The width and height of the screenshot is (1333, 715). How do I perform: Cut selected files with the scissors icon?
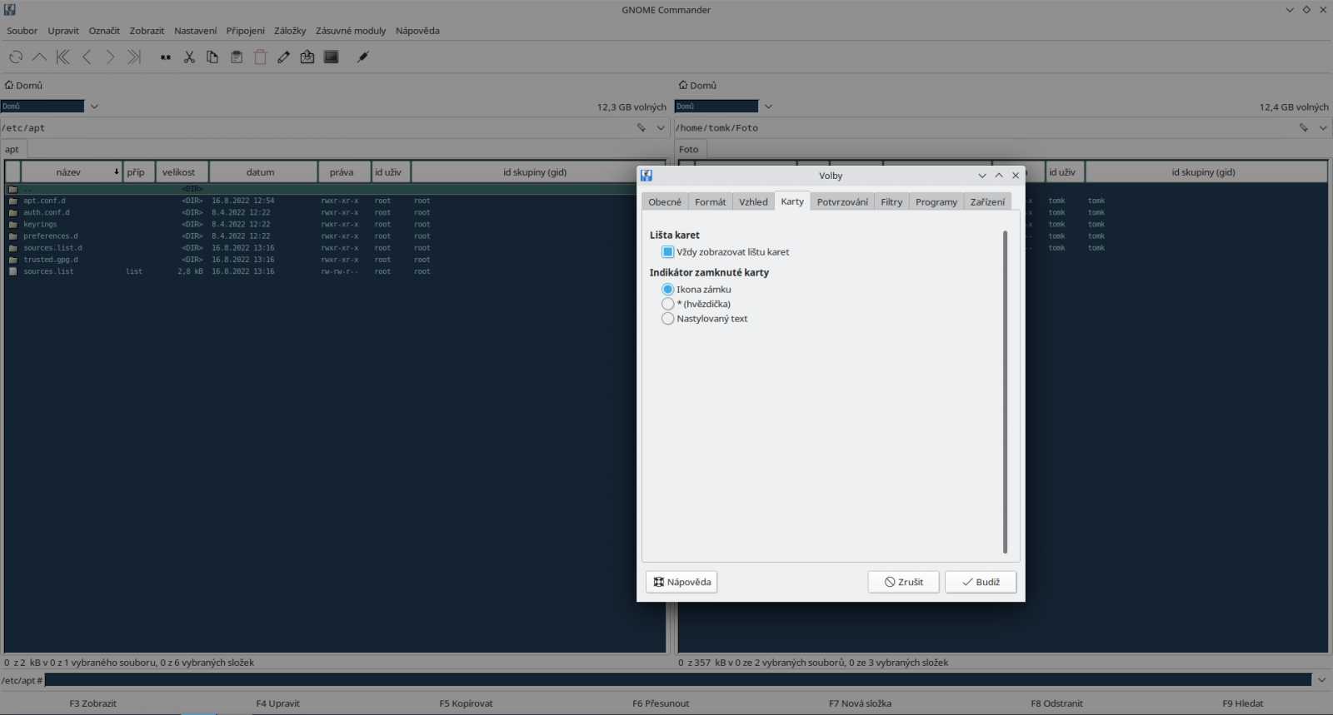(189, 57)
